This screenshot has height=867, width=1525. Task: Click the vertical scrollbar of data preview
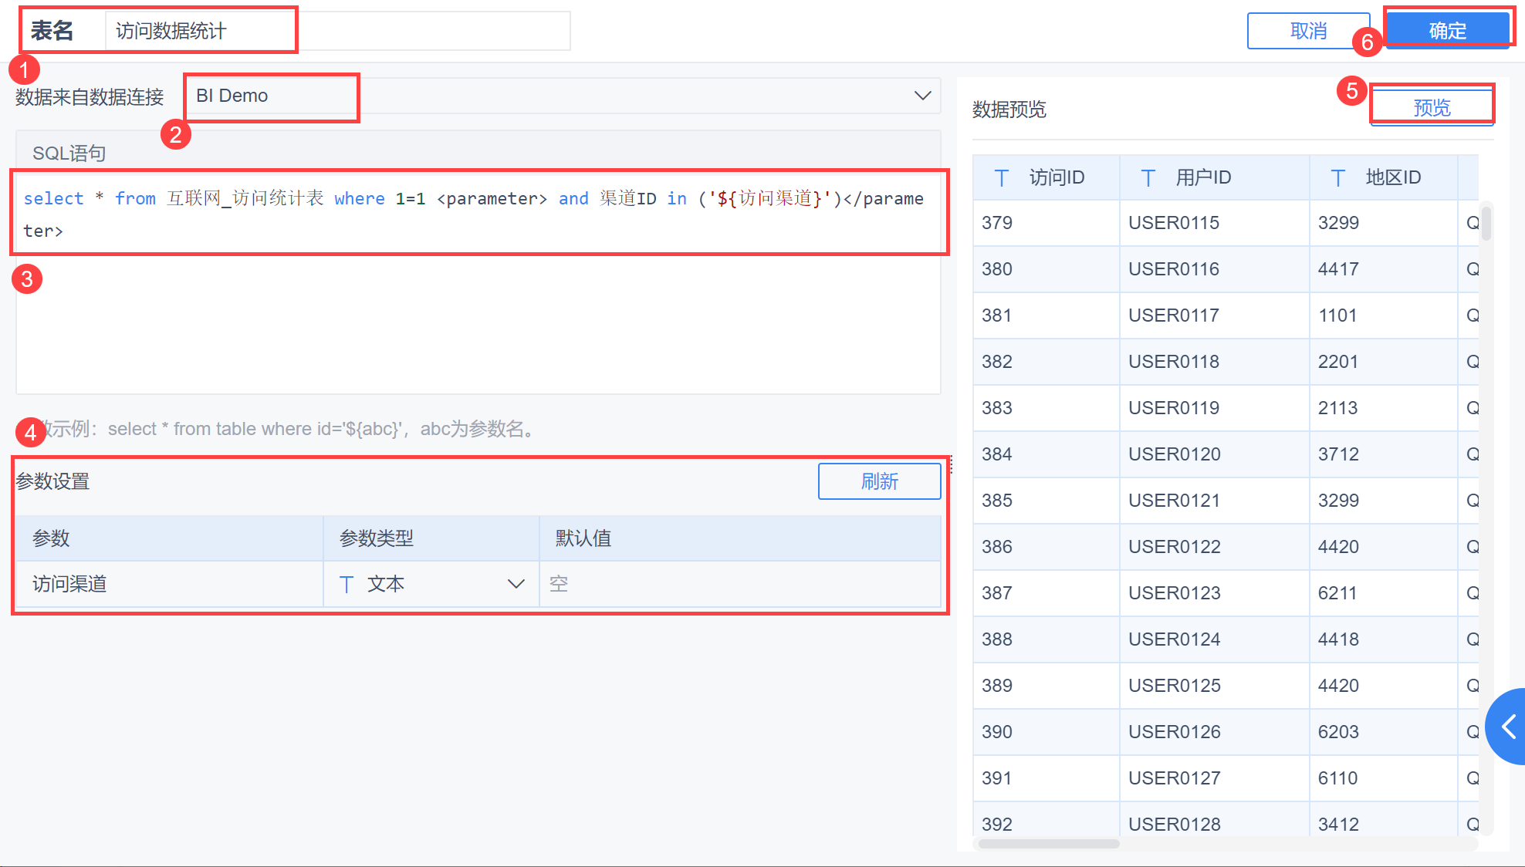(1486, 222)
